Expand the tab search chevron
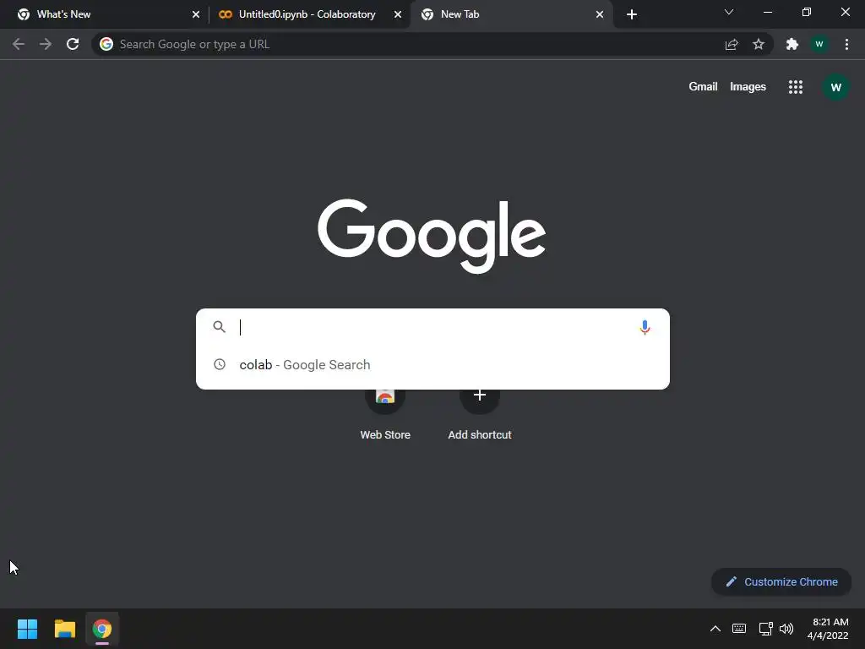The height and width of the screenshot is (649, 865). [729, 12]
